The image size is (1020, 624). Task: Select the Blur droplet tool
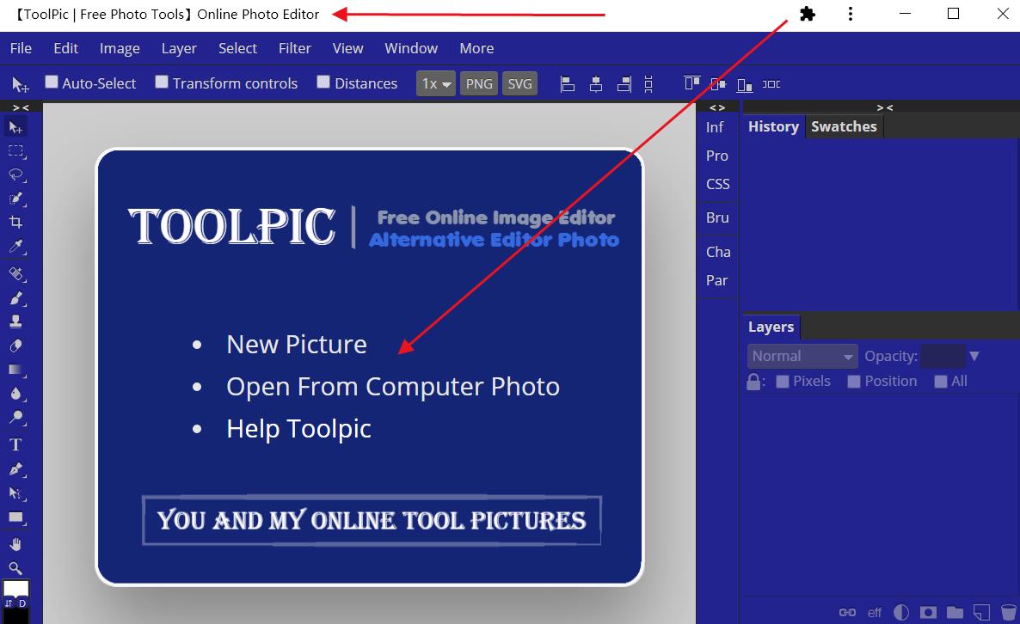(15, 394)
